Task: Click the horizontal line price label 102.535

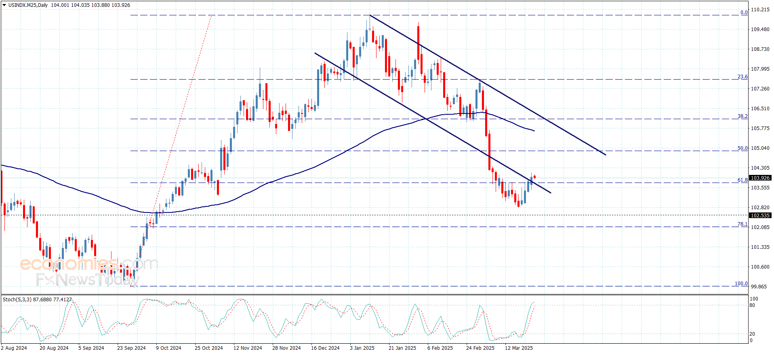Action: 760,216
